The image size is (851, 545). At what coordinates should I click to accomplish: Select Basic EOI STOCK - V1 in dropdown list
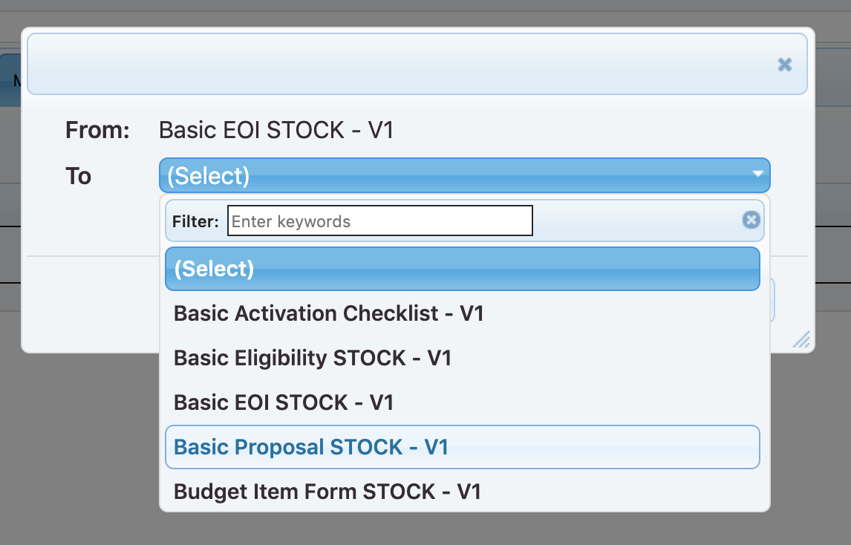pos(284,402)
